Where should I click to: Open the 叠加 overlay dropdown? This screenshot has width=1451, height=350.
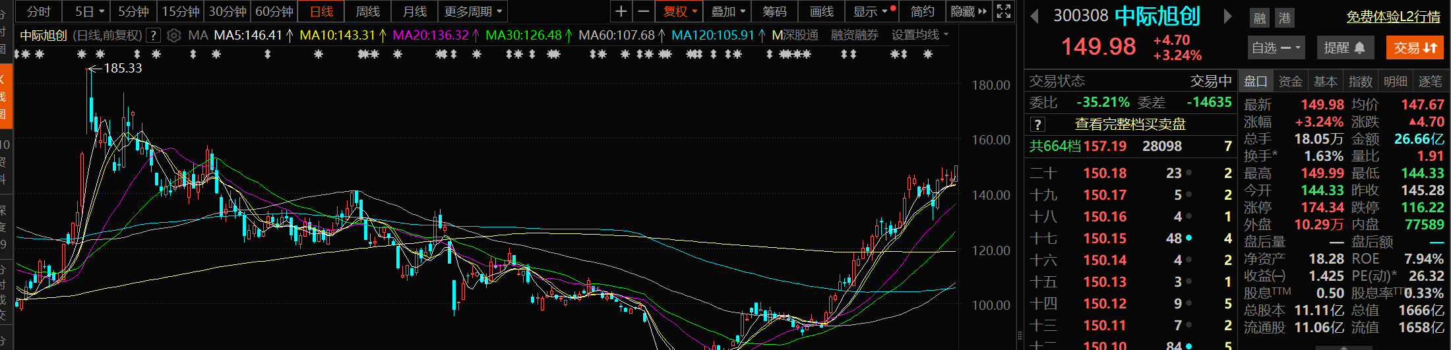[727, 11]
